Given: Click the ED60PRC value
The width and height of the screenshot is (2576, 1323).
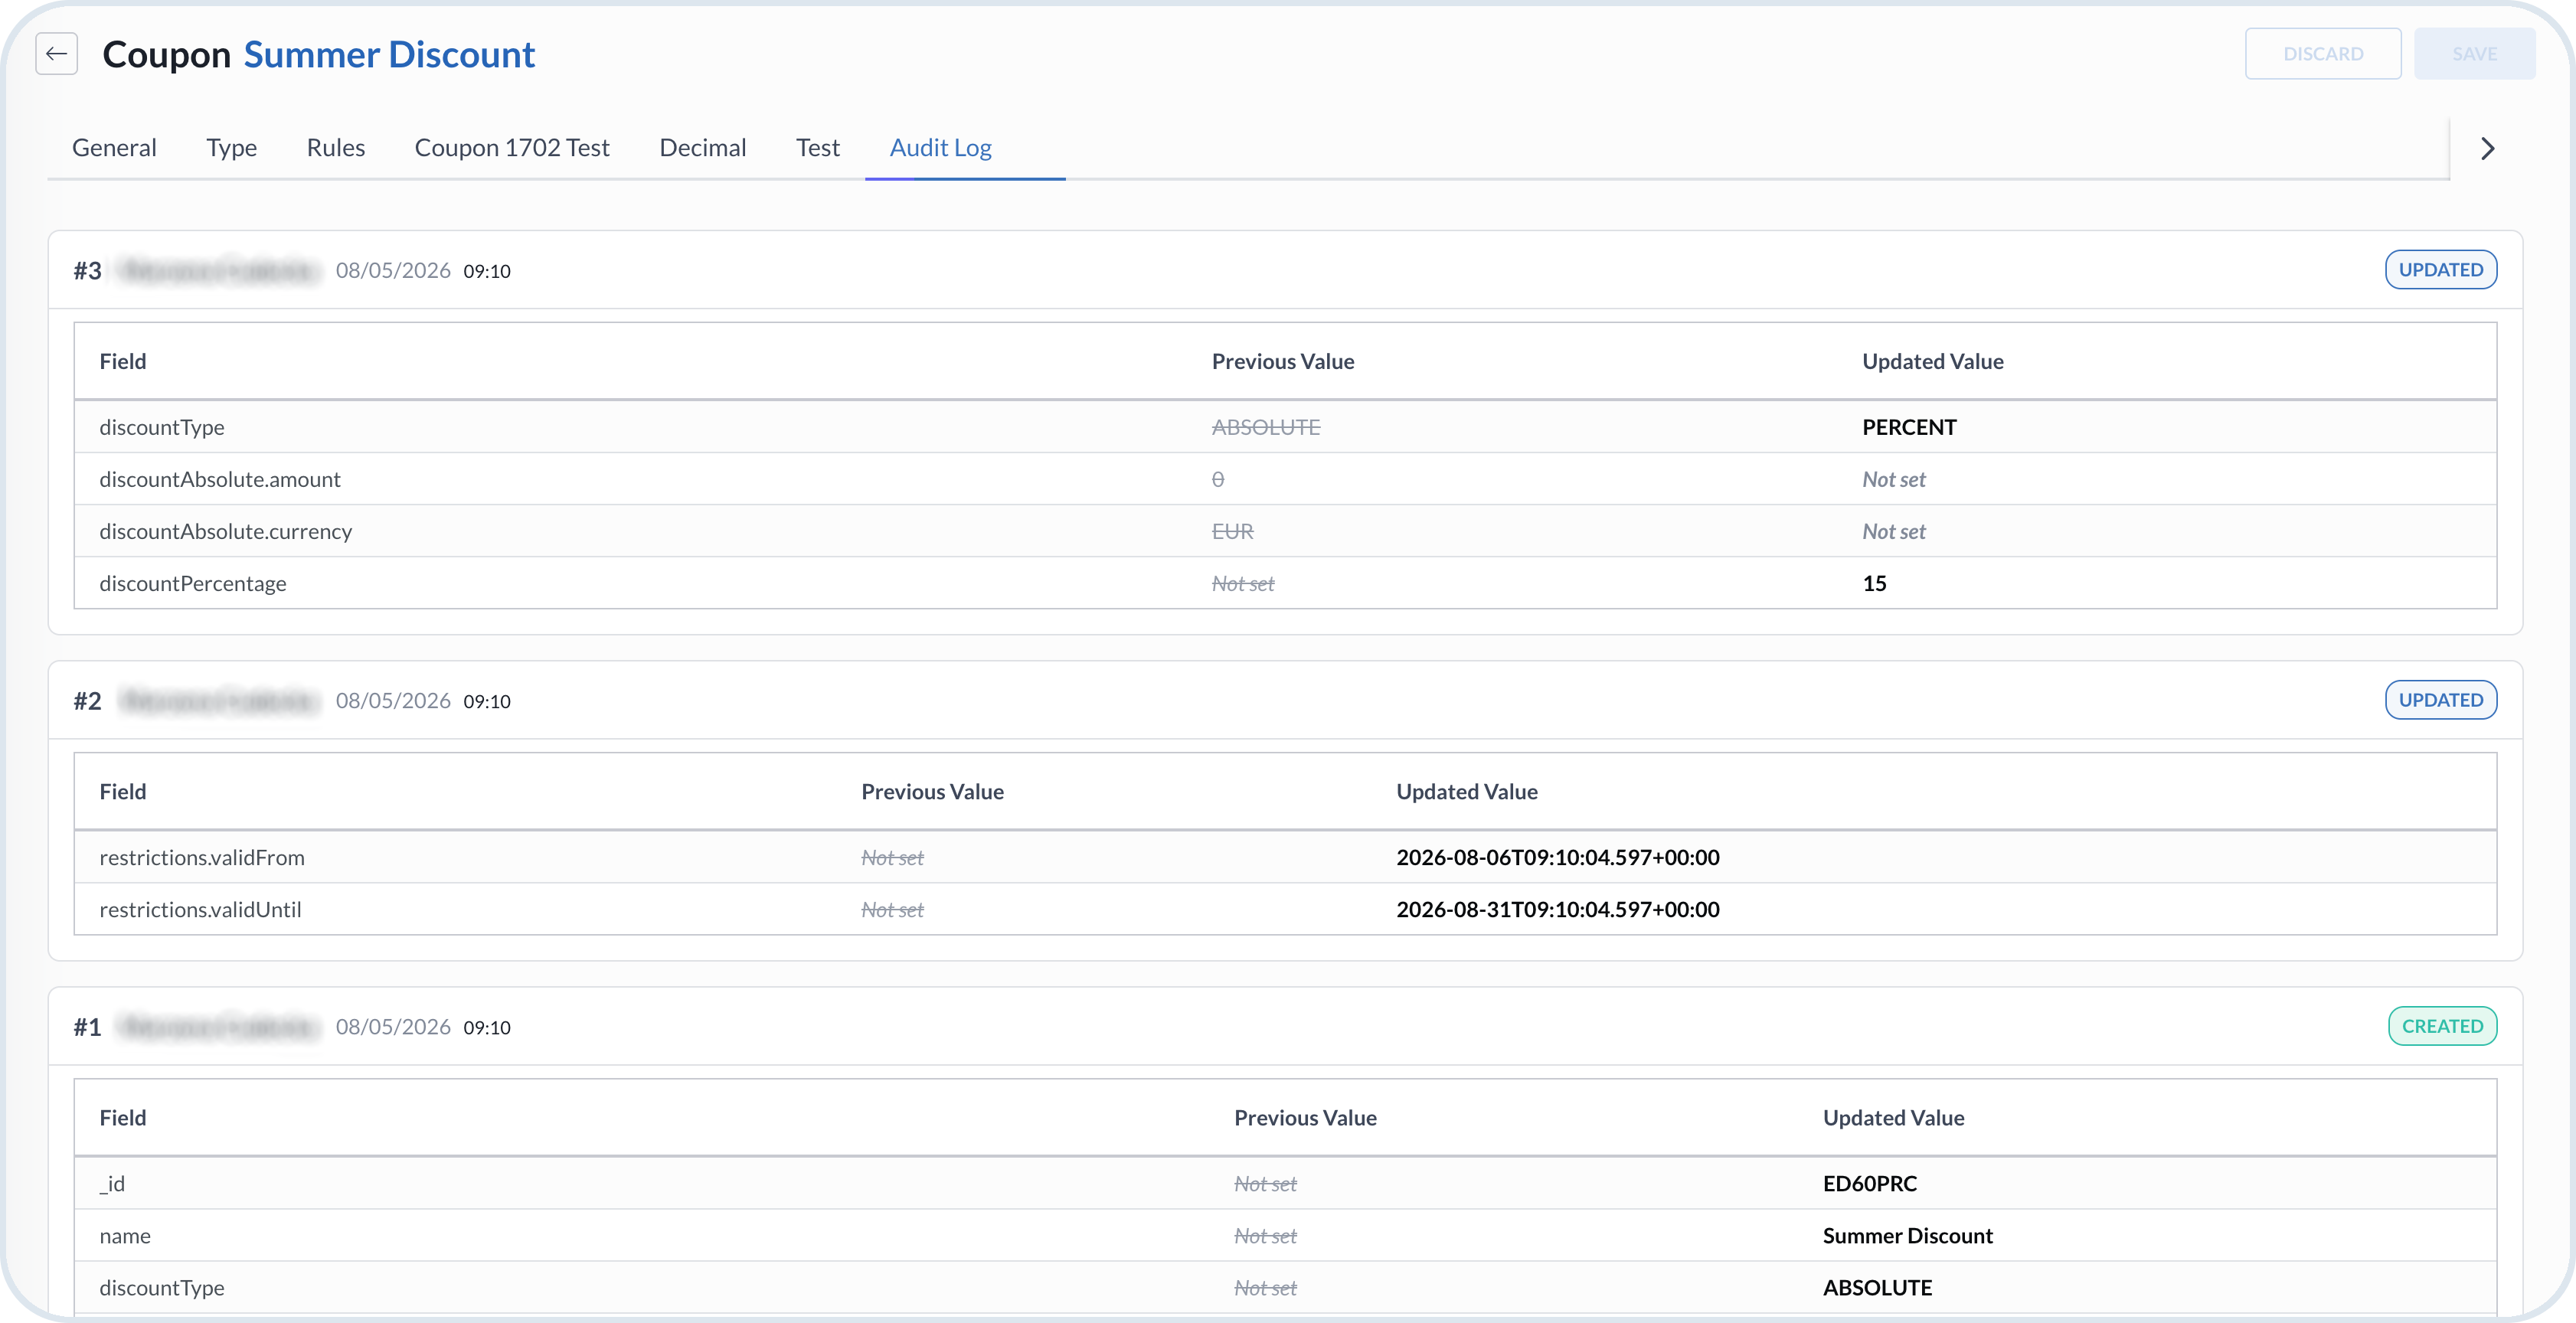Looking at the screenshot, I should click(x=1869, y=1183).
